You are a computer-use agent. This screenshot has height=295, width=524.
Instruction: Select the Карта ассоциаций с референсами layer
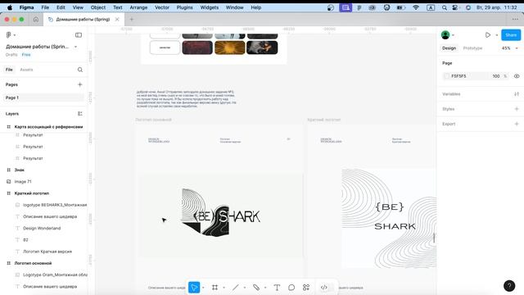click(x=48, y=127)
